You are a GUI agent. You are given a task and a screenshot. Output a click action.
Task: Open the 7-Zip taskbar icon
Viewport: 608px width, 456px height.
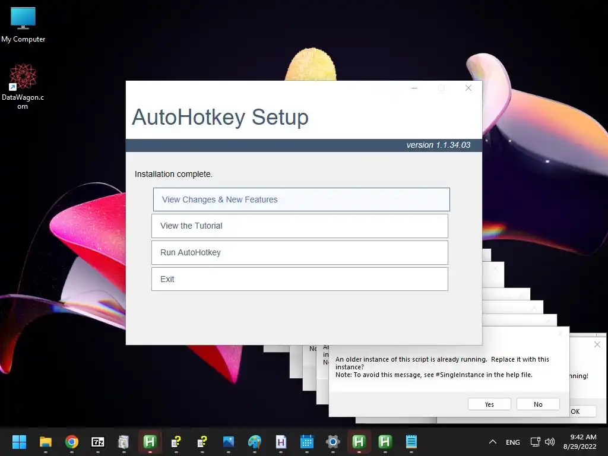pyautogui.click(x=98, y=442)
